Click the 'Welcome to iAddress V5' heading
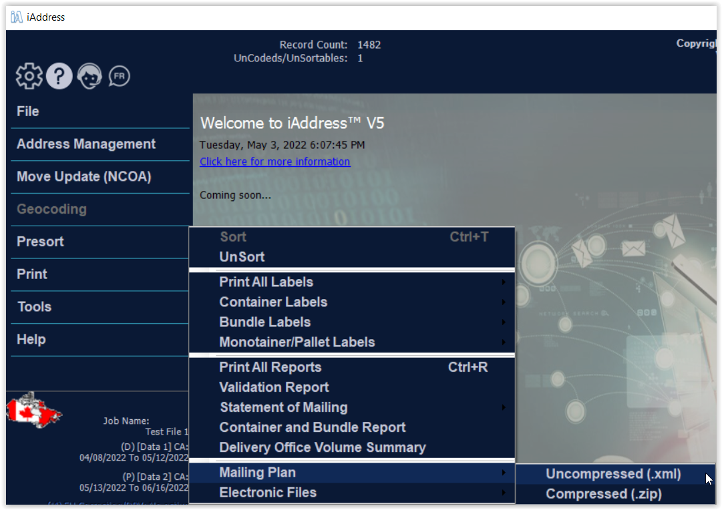 293,123
